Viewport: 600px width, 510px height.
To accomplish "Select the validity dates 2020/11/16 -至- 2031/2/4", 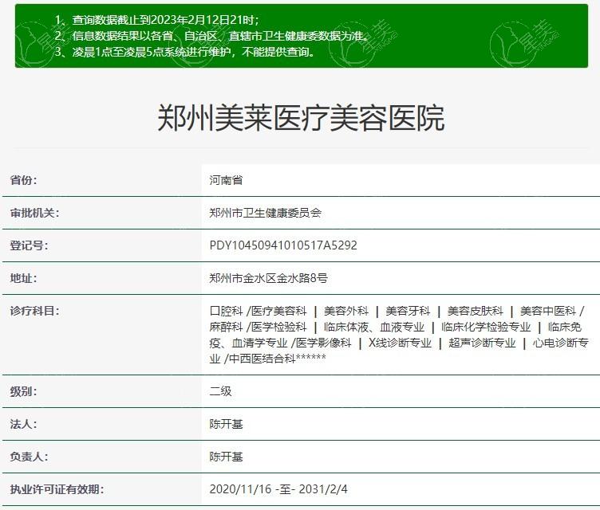I will (x=278, y=489).
